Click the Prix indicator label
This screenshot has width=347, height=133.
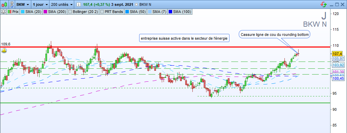click(15, 12)
